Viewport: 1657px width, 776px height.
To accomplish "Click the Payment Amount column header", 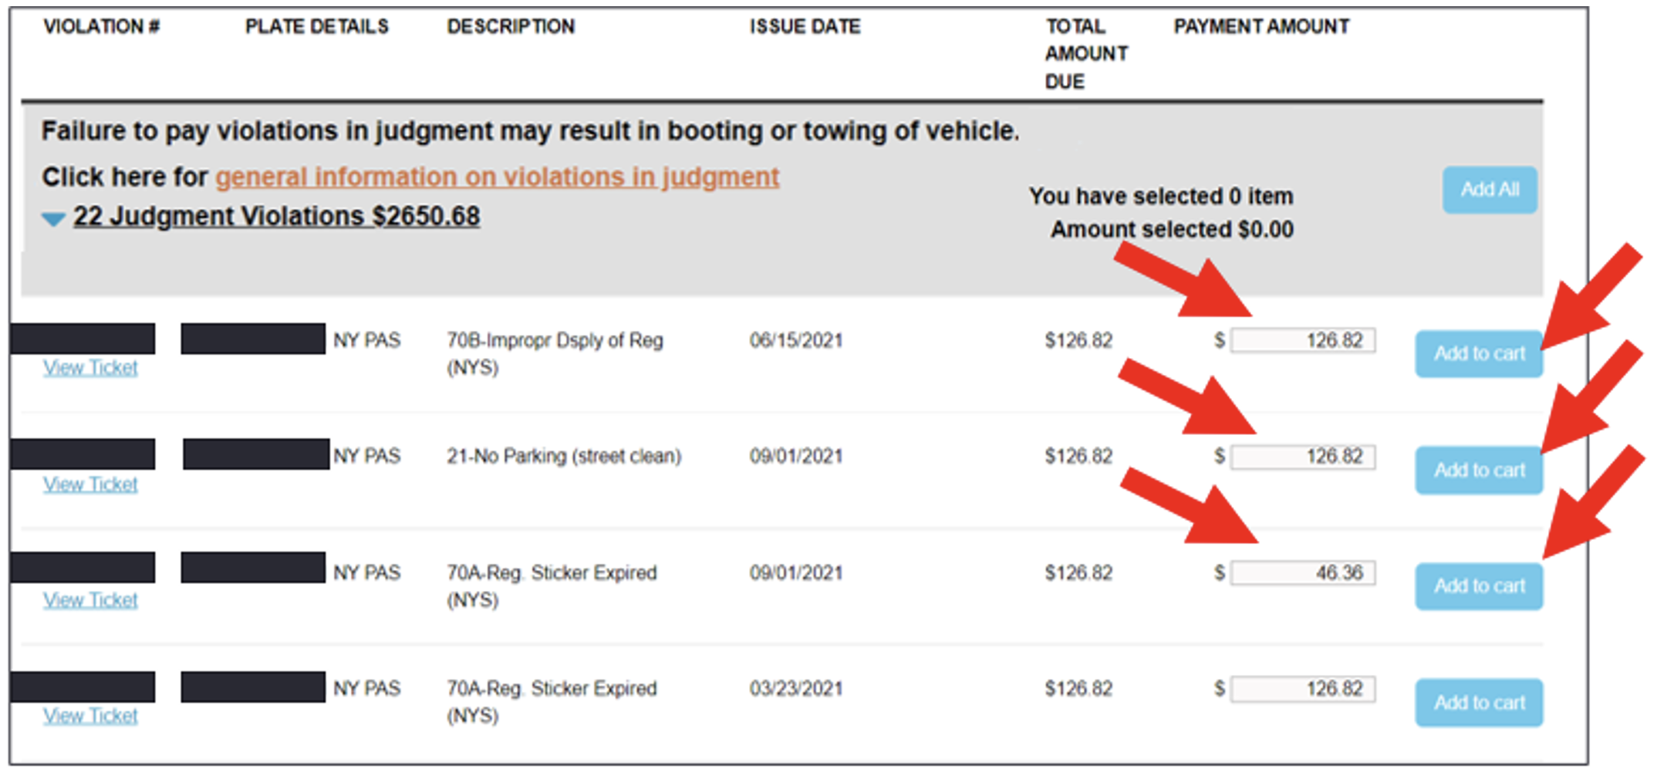I will click(1261, 26).
